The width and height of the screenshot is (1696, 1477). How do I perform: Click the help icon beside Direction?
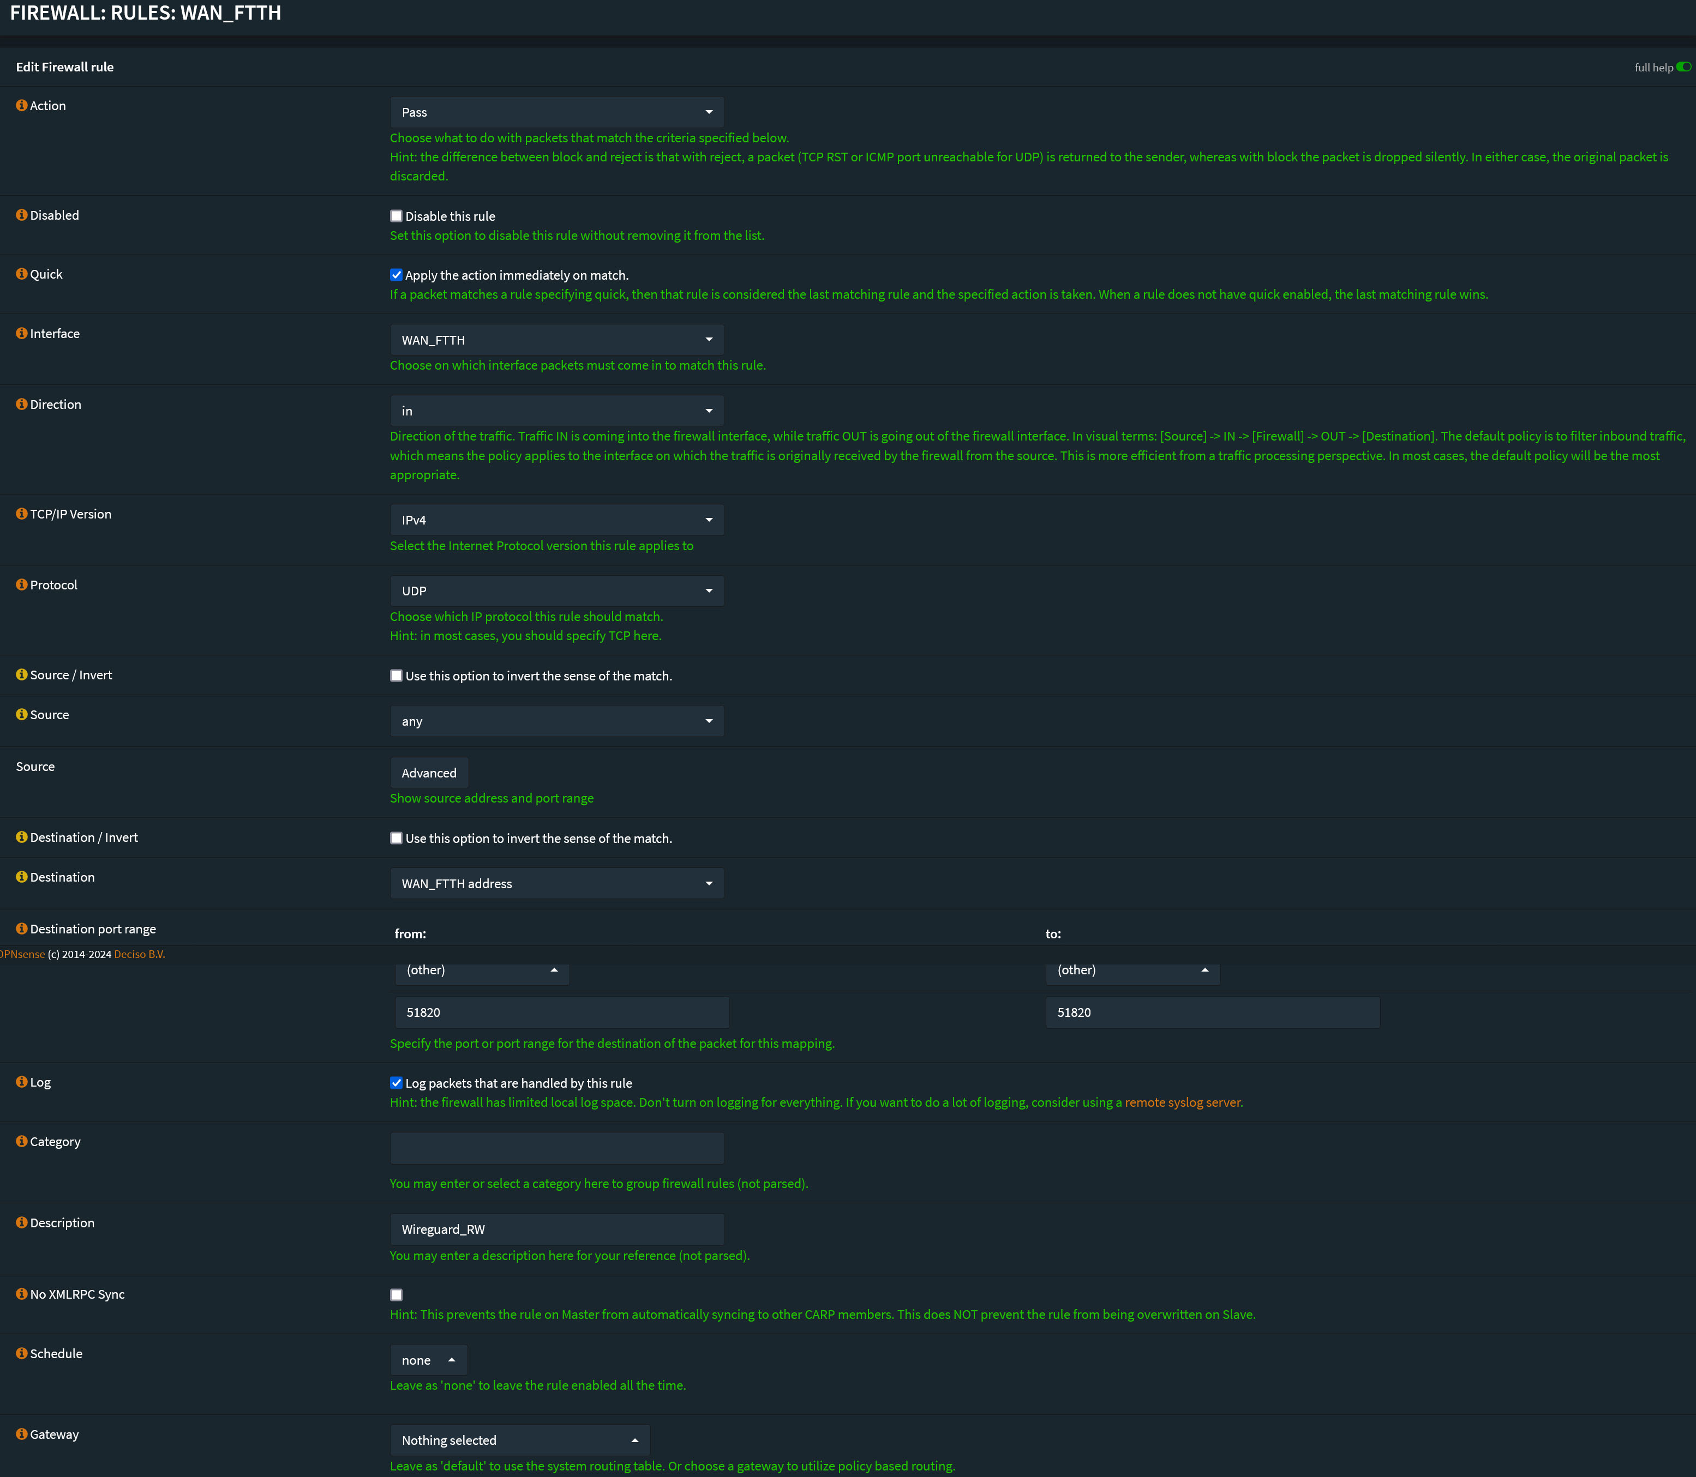pos(21,404)
